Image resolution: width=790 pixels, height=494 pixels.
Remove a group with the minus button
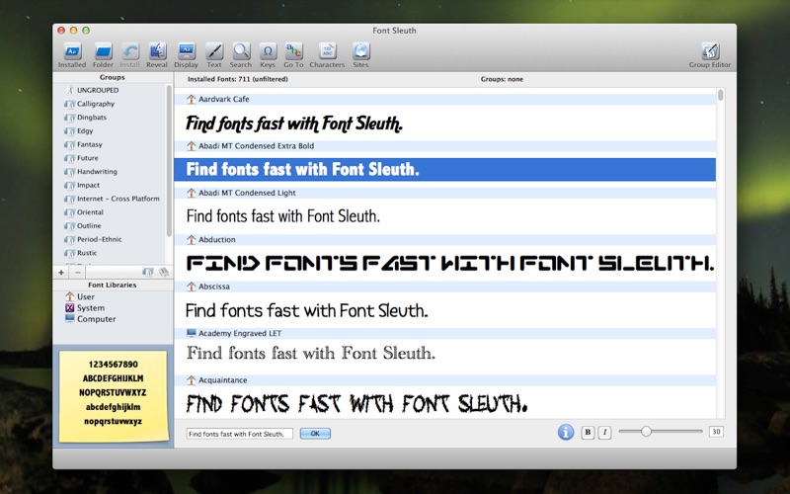(78, 273)
